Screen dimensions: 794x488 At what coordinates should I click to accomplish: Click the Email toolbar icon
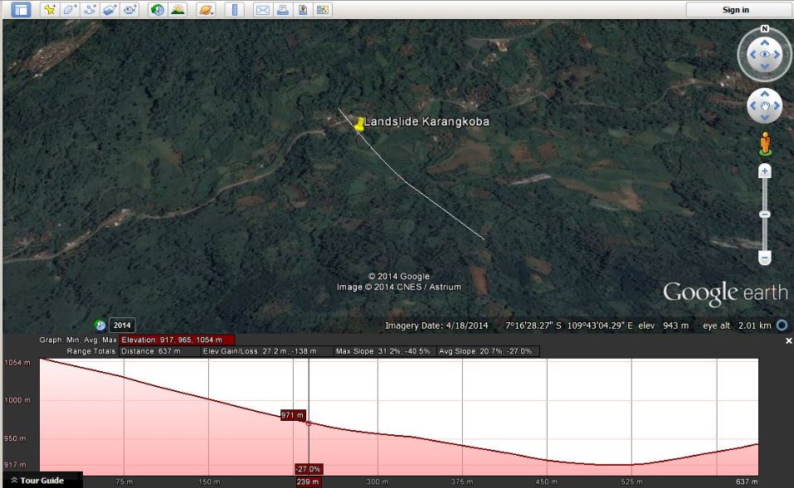(262, 10)
